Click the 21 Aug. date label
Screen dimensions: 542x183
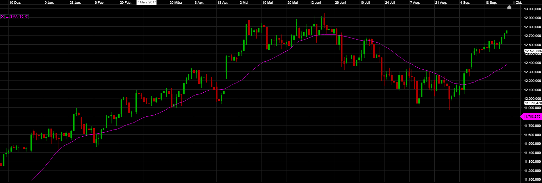point(441,3)
